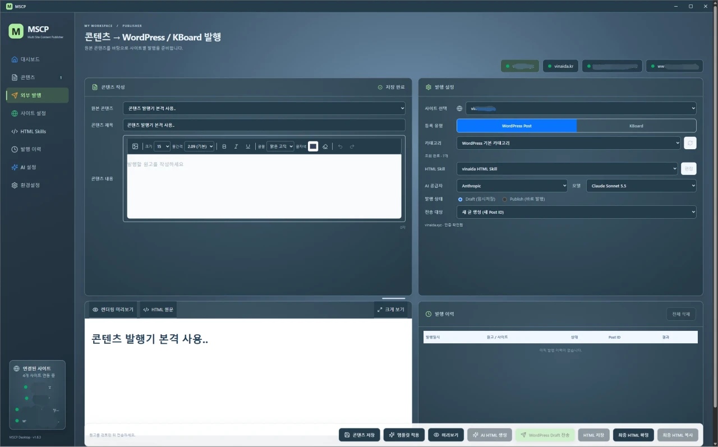Select 외부 발행 in sidebar
Viewport: 718px width, 447px height.
pos(37,95)
